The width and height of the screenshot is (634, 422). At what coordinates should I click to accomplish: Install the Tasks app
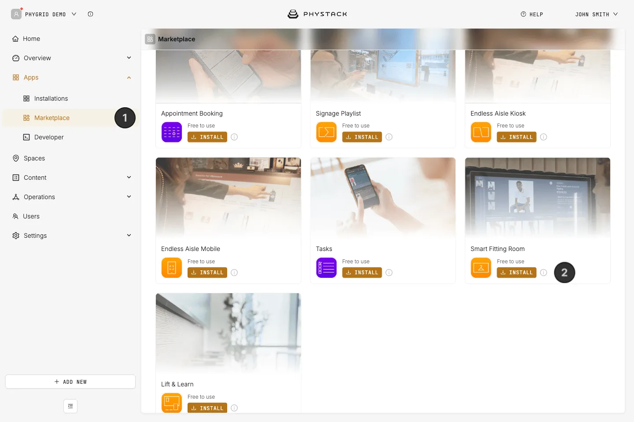click(x=362, y=273)
